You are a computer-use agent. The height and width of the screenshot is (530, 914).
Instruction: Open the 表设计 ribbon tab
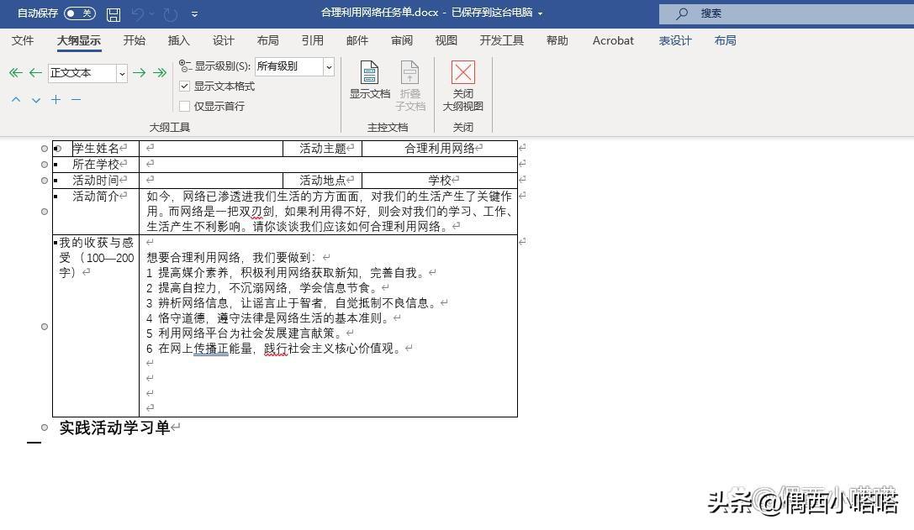[x=674, y=40]
